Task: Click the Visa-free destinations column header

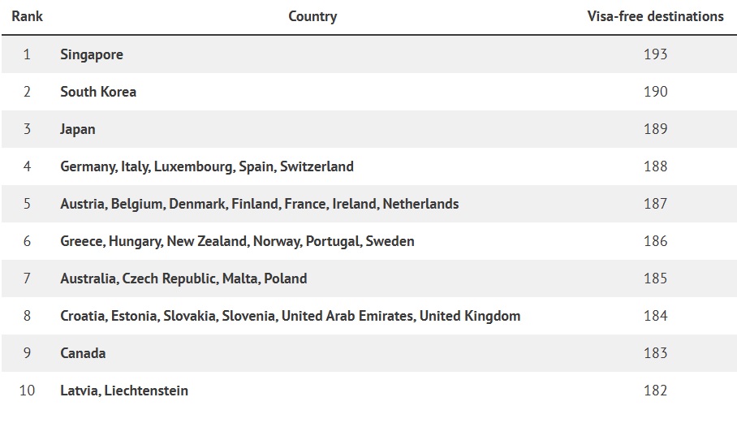Action: pos(655,16)
